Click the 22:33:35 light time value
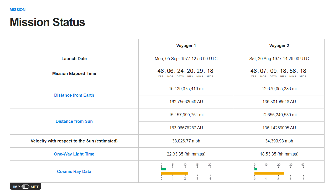This screenshot has height=190, width=334. [186, 154]
